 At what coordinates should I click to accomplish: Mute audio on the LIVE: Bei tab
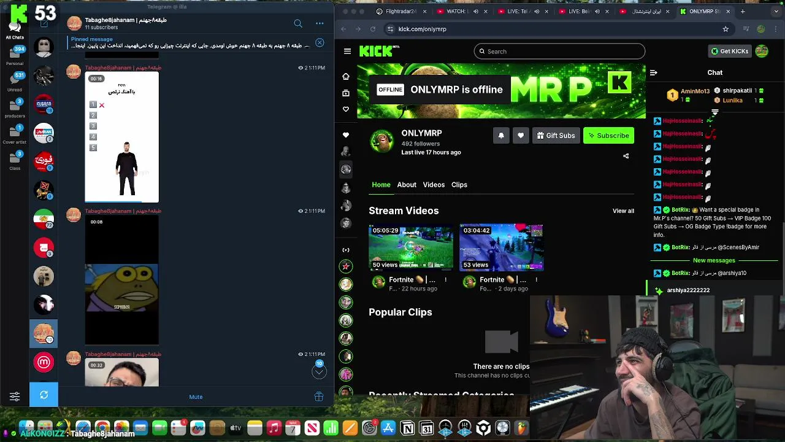pos(598,11)
